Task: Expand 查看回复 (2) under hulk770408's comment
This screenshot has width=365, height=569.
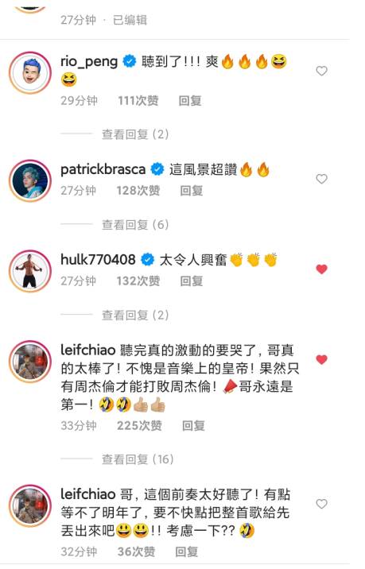Action: 135,315
